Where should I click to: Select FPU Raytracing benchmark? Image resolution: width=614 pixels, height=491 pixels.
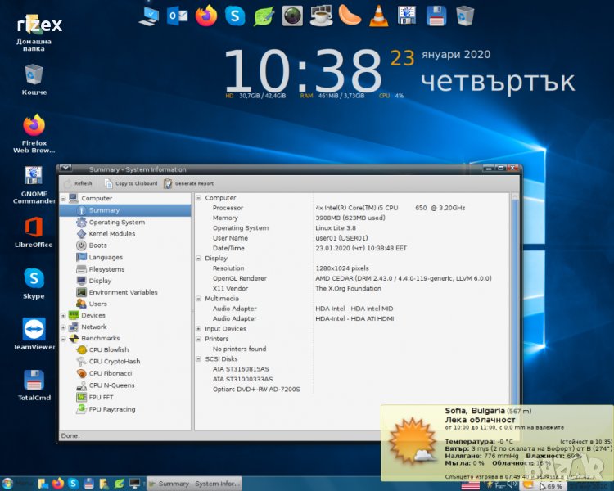112,409
